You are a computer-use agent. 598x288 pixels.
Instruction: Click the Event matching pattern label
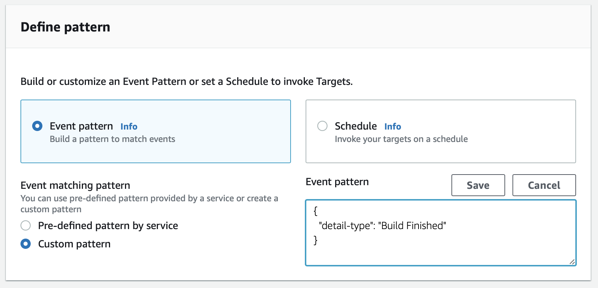(x=75, y=186)
